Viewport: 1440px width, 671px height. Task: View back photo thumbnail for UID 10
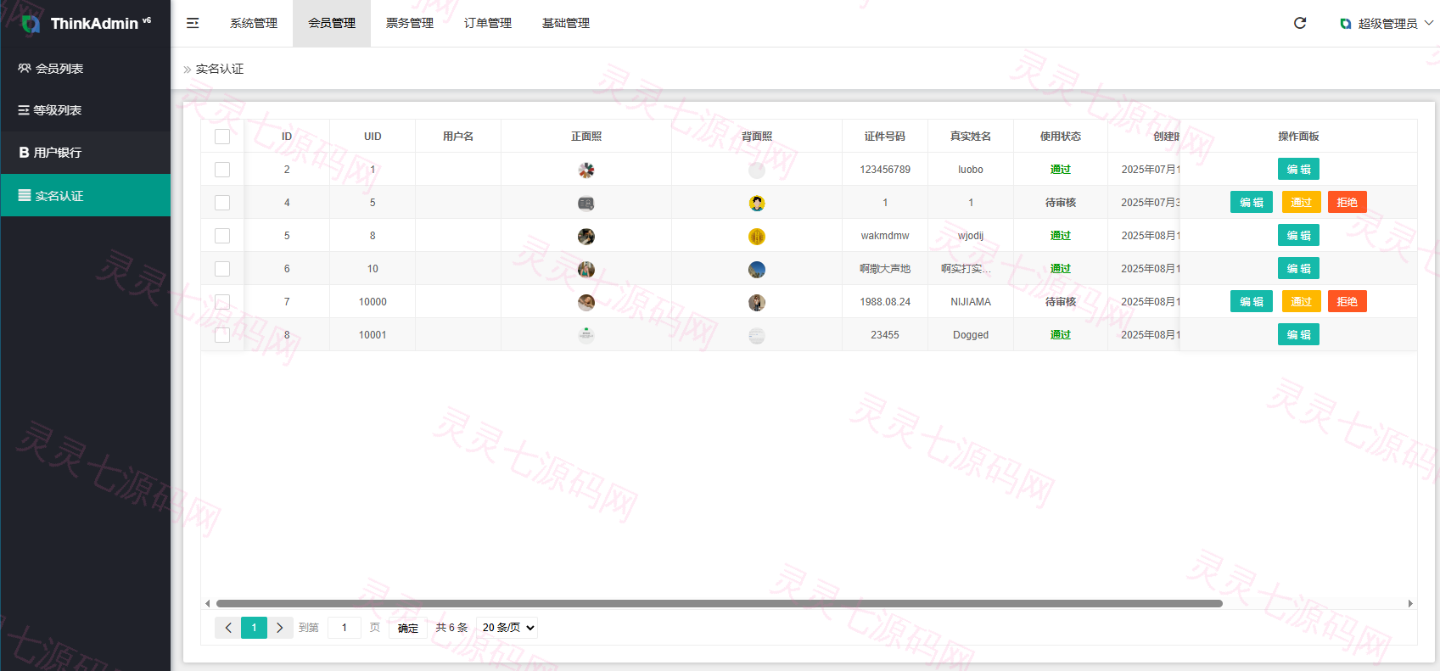[x=757, y=269]
